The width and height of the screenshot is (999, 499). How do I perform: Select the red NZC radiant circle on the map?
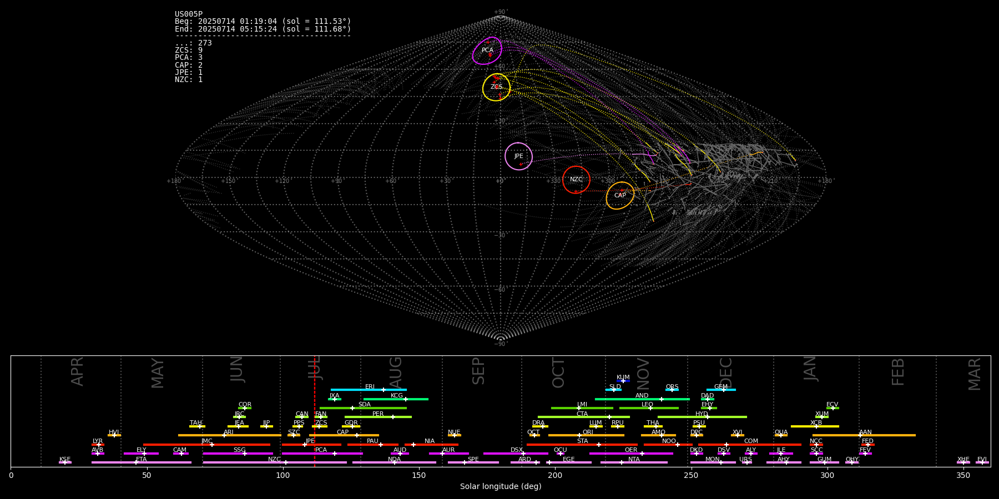[x=576, y=180]
